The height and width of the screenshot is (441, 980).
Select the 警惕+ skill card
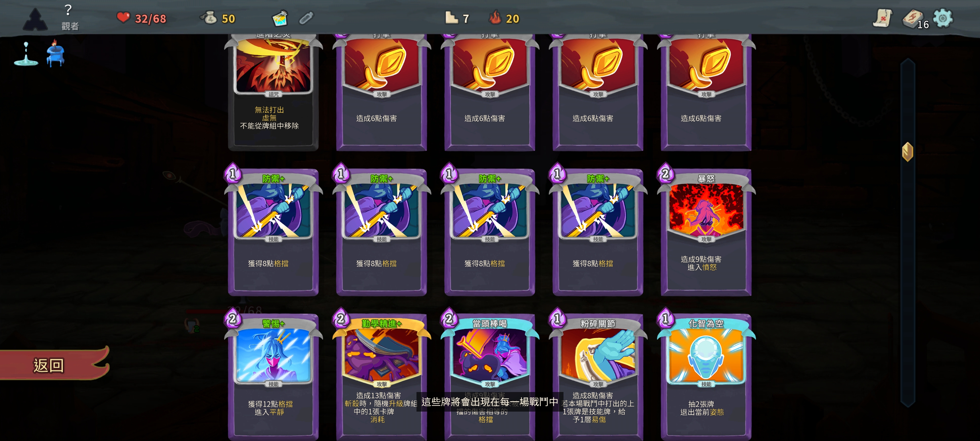[273, 375]
